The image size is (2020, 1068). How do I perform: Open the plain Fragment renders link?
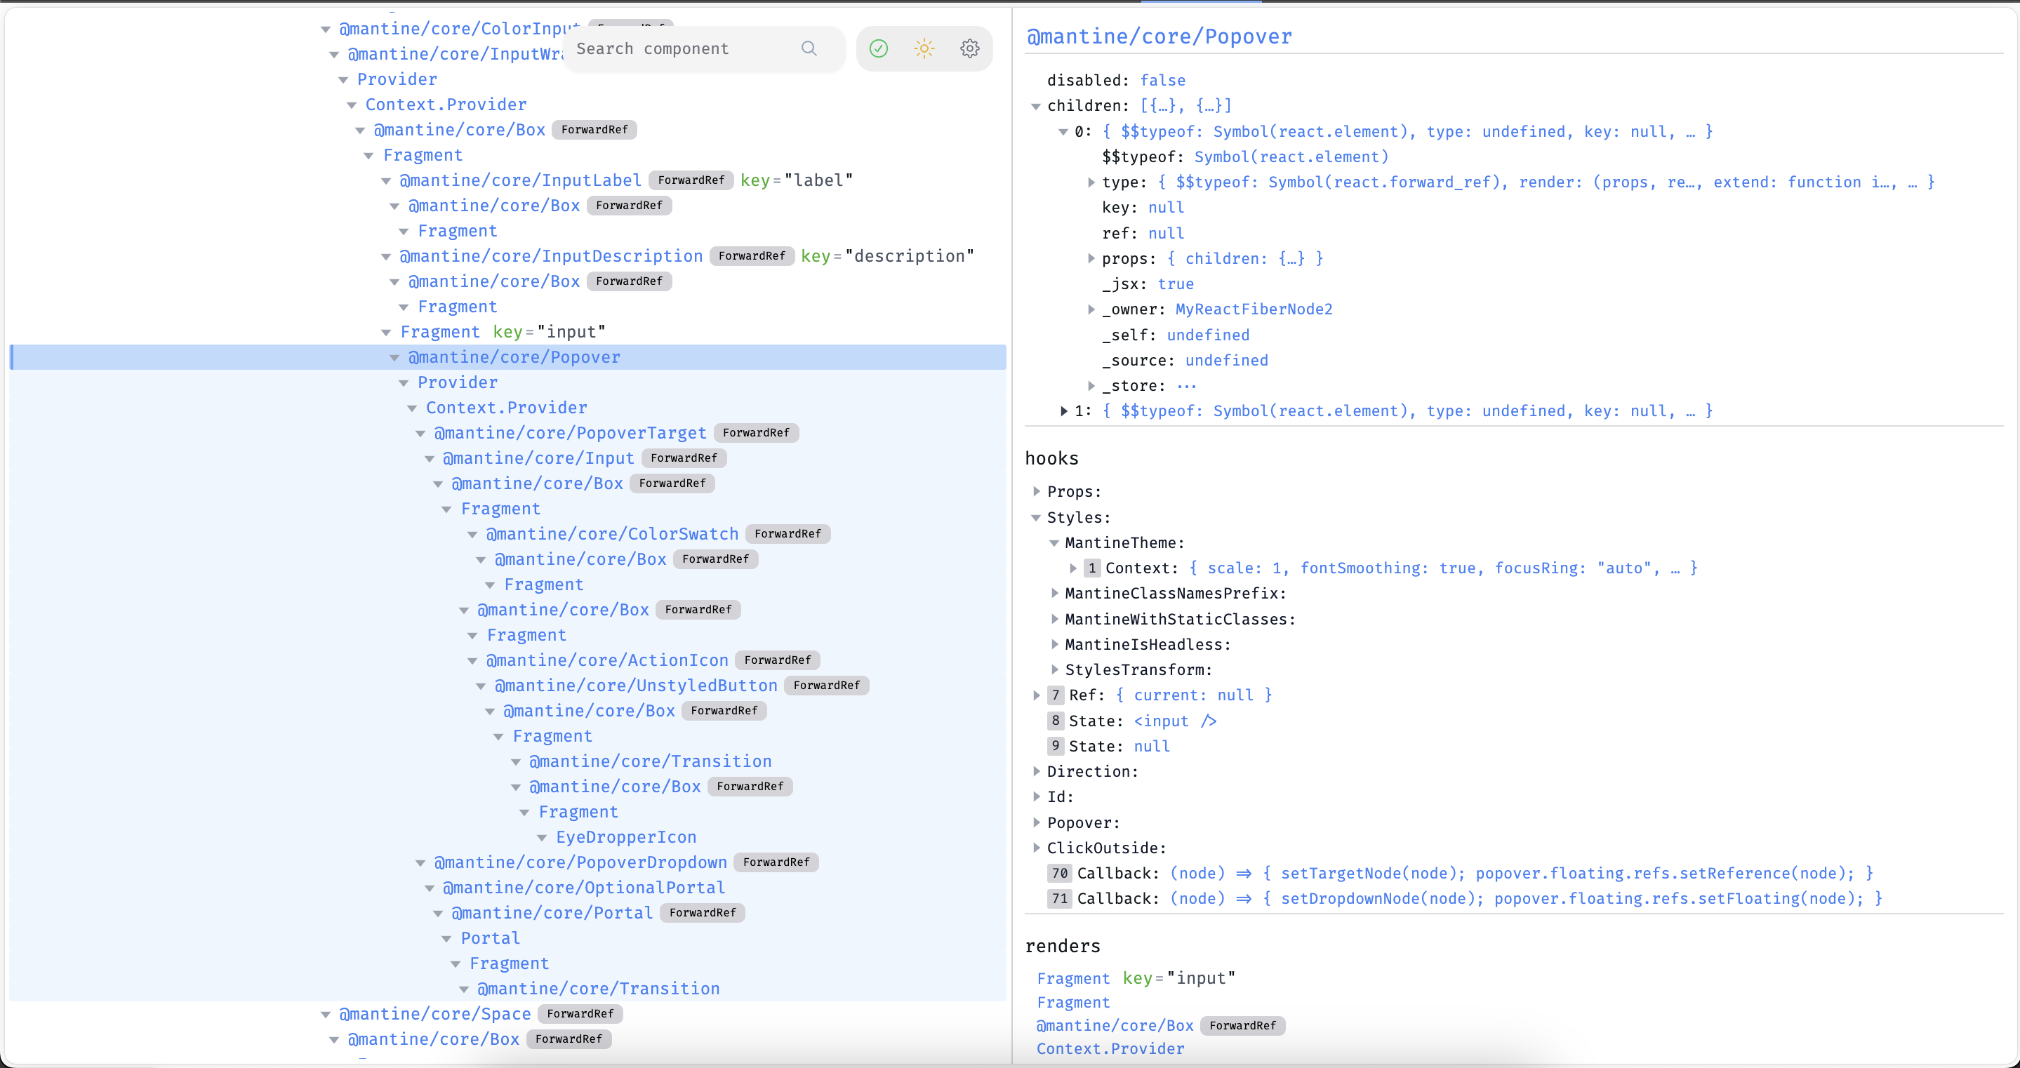click(x=1072, y=1003)
